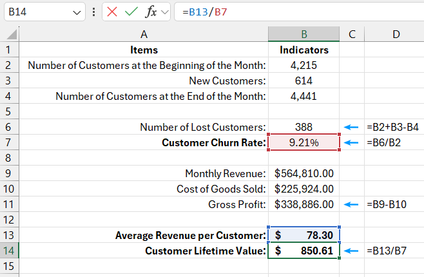Click the green checkmark Enter icon
Viewport: 424px width, 277px height.
click(131, 12)
